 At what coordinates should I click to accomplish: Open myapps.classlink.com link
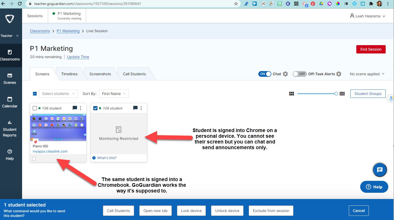[50, 151]
